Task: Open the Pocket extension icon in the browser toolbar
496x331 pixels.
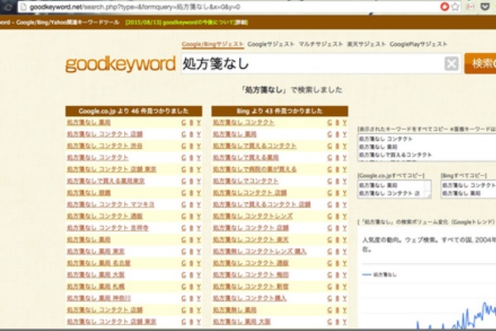Action: [x=485, y=7]
